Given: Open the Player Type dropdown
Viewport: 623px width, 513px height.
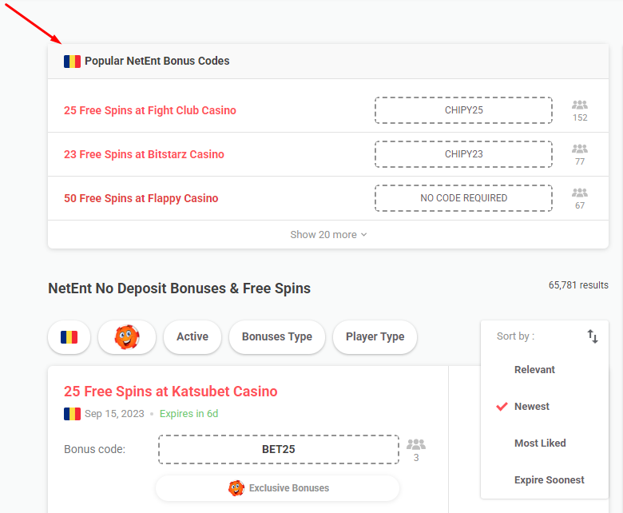Looking at the screenshot, I should pyautogui.click(x=375, y=337).
